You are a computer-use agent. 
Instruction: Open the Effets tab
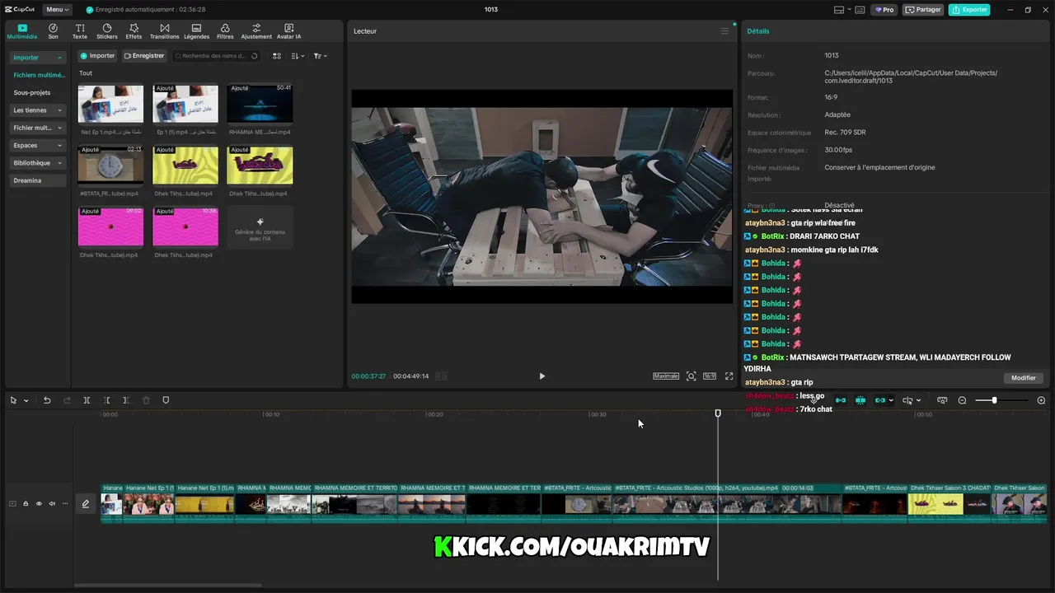tap(134, 31)
